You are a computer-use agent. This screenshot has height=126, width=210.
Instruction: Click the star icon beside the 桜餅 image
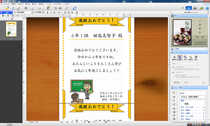(x=200, y=32)
